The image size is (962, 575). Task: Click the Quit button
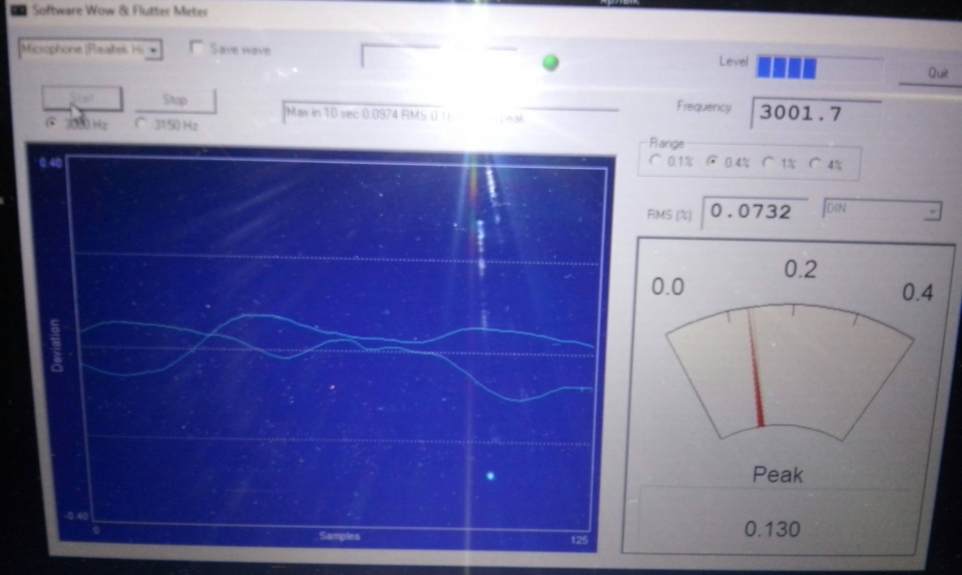point(937,73)
